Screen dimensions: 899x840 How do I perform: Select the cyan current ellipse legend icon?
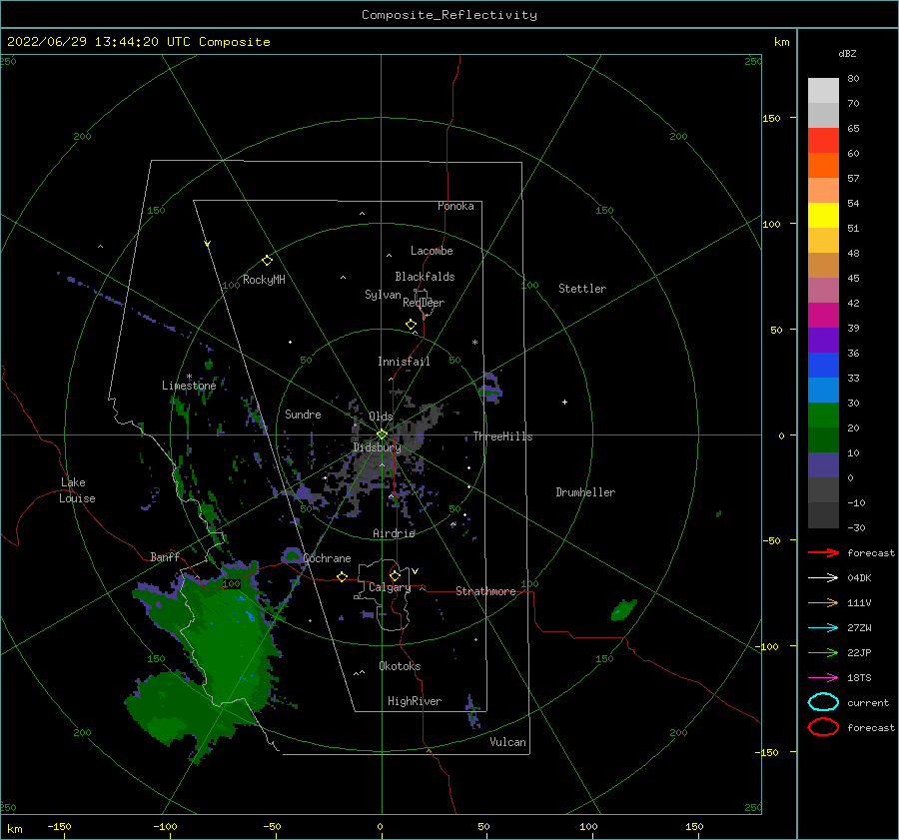click(x=823, y=702)
